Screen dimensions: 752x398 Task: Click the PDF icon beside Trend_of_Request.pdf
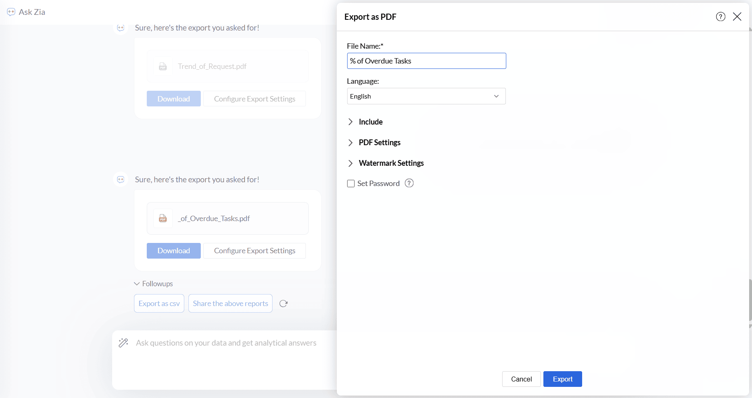click(x=163, y=66)
